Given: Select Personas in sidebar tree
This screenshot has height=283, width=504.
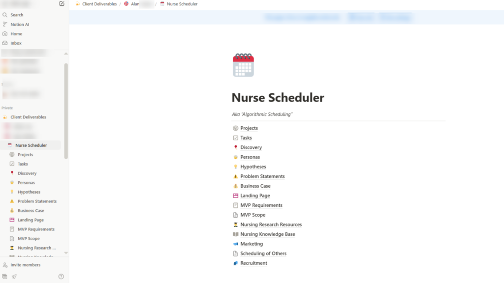Looking at the screenshot, I should point(27,183).
